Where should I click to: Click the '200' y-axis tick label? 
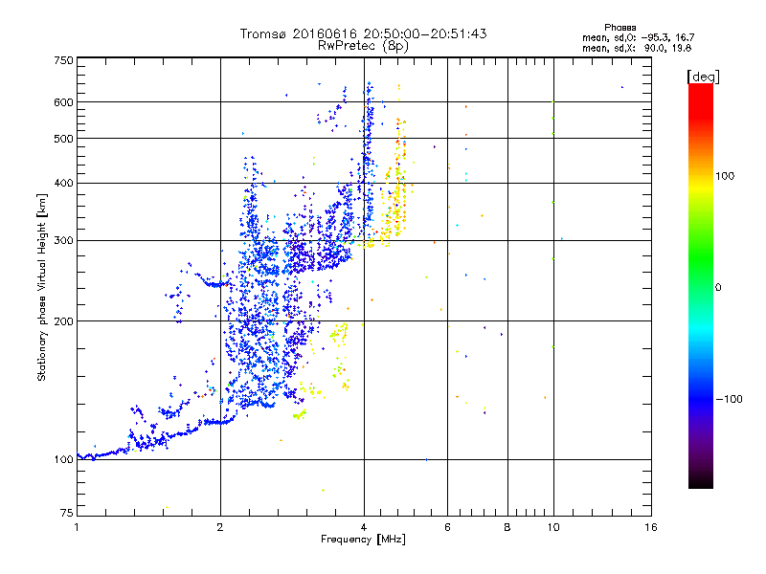point(64,321)
